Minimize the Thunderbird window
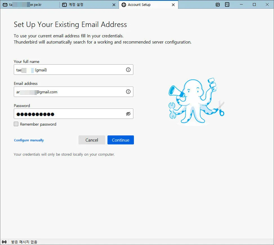Screen dimensions: 274x245 pyautogui.click(x=241, y=4)
